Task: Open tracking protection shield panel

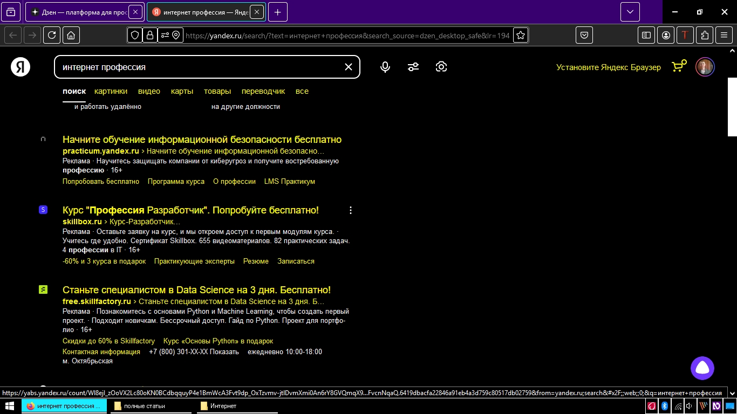Action: [x=135, y=35]
